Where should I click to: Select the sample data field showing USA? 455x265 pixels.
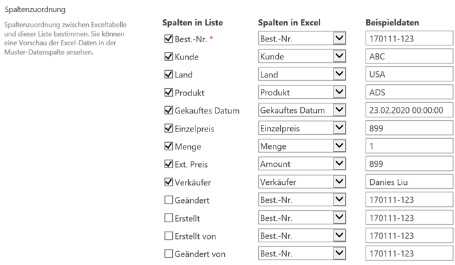[x=409, y=74]
